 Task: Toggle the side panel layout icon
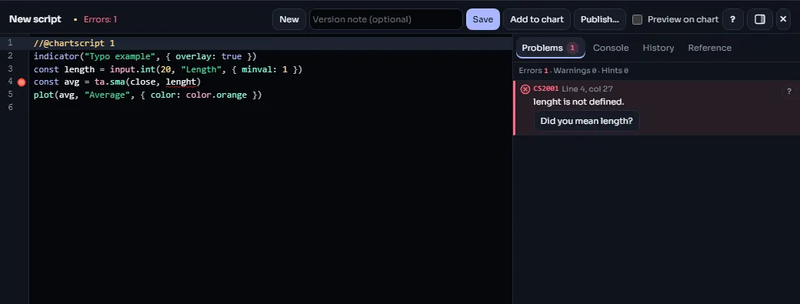pos(760,19)
